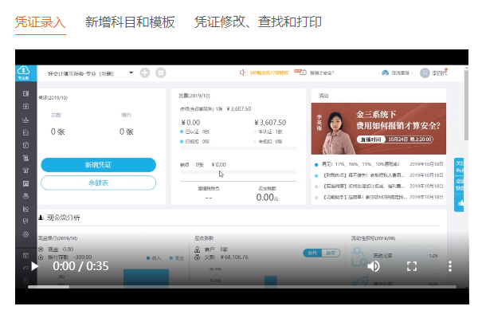Open the hand with coins sidebar icon
This screenshot has width=482, height=318.
pyautogui.click(x=25, y=196)
